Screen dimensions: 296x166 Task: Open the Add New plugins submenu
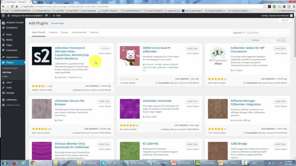pos(7,72)
